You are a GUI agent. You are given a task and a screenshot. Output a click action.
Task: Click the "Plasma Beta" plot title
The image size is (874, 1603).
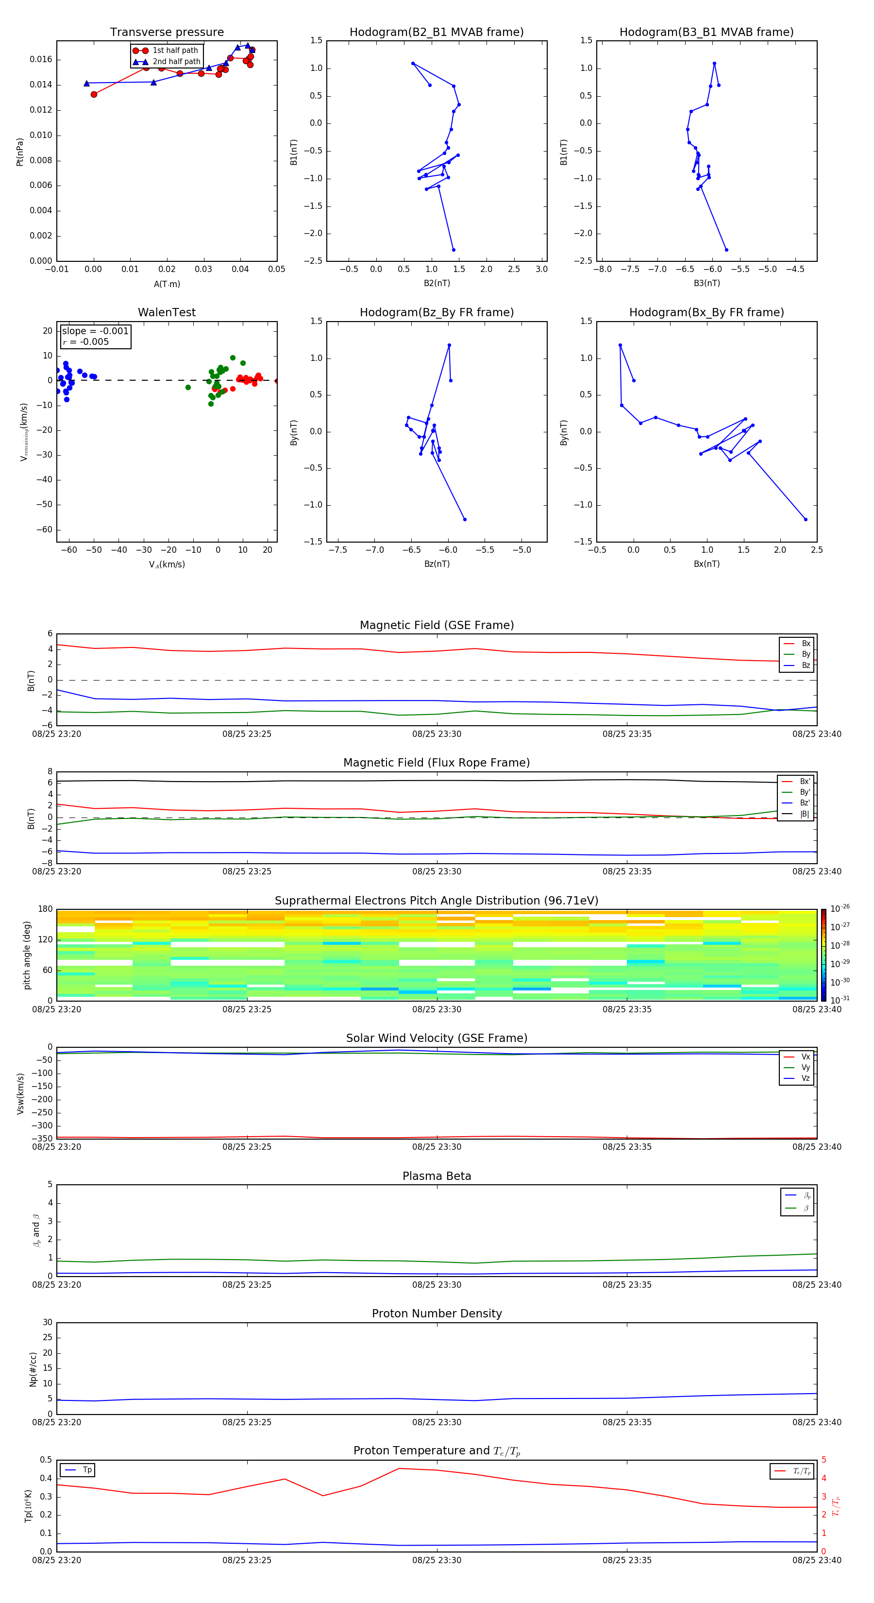[x=437, y=1177]
